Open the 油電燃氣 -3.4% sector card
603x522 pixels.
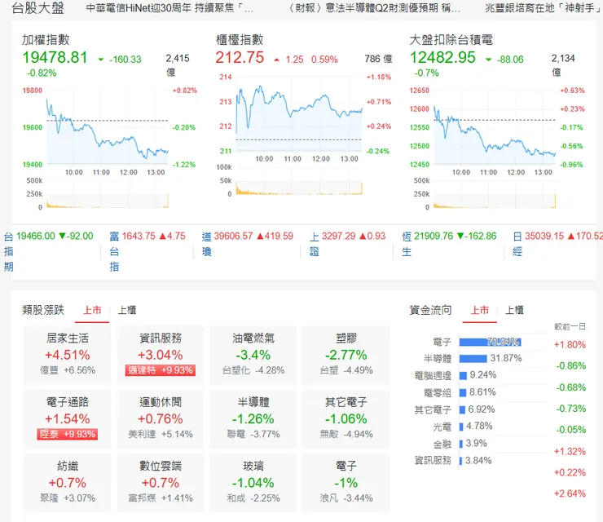[x=253, y=355]
